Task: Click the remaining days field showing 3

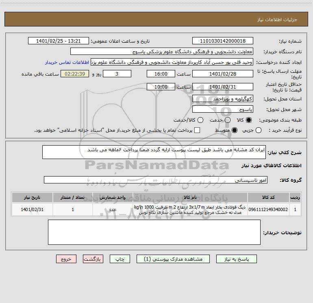Action: 117,74
